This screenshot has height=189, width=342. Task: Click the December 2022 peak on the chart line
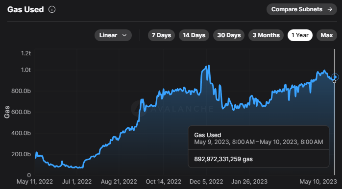click(x=209, y=65)
